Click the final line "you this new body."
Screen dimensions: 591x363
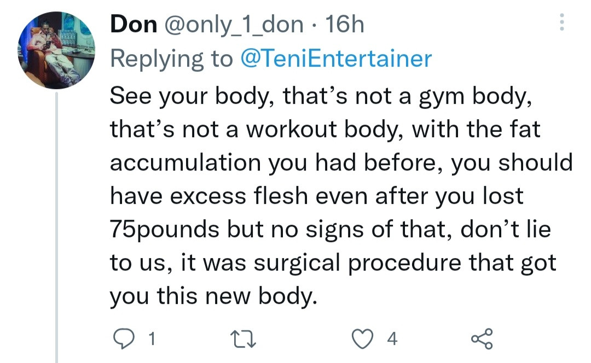tap(213, 296)
